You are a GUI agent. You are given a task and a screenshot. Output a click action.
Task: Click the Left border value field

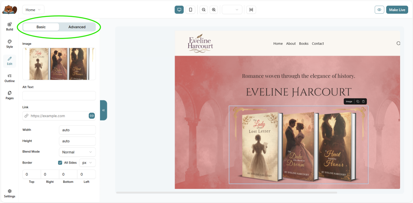[x=87, y=174]
